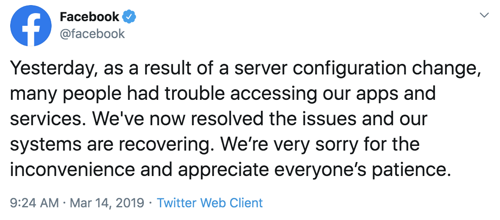Open the bold "Facebook" display name

[x=90, y=17]
